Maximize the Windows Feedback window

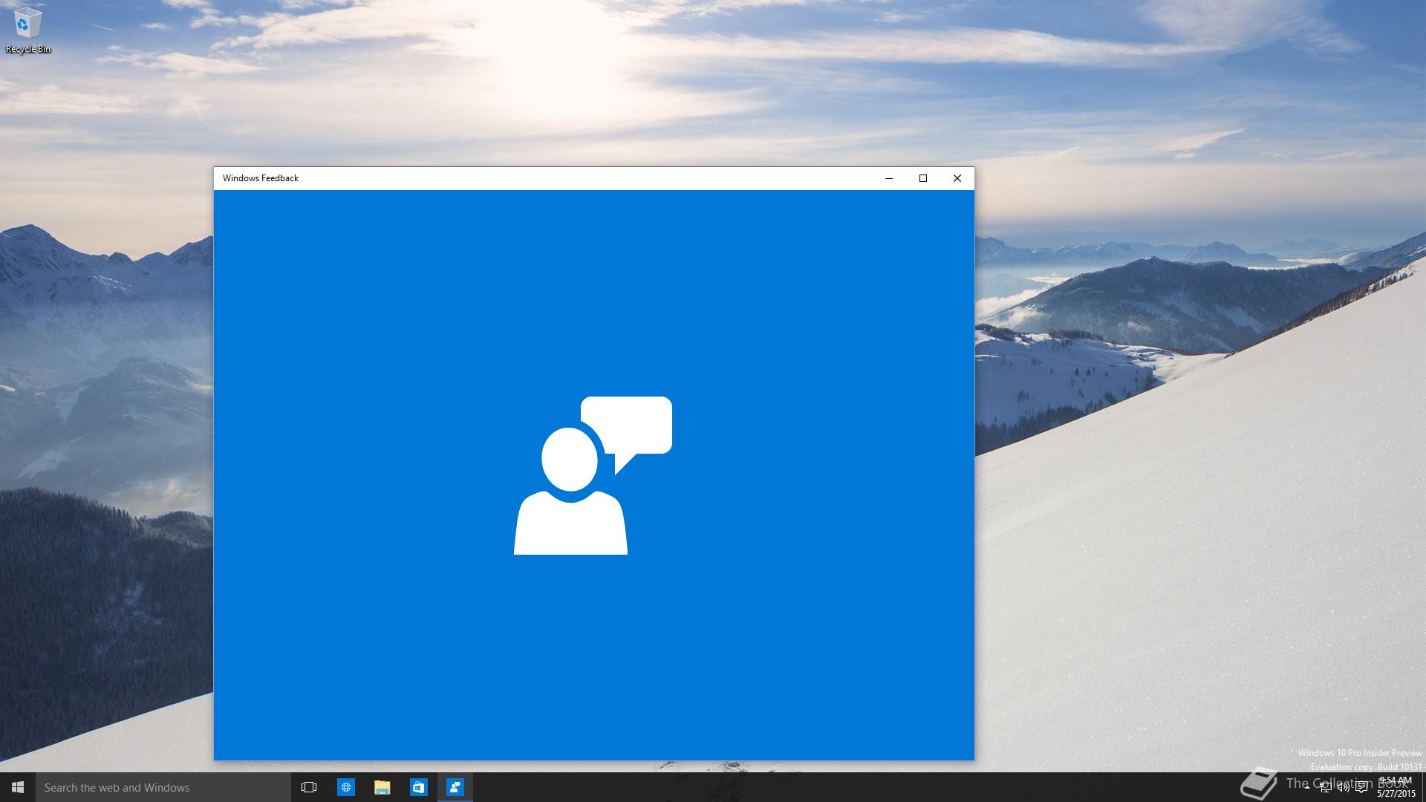[923, 178]
